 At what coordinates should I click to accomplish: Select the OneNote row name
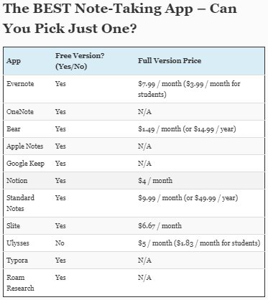[x=20, y=112]
